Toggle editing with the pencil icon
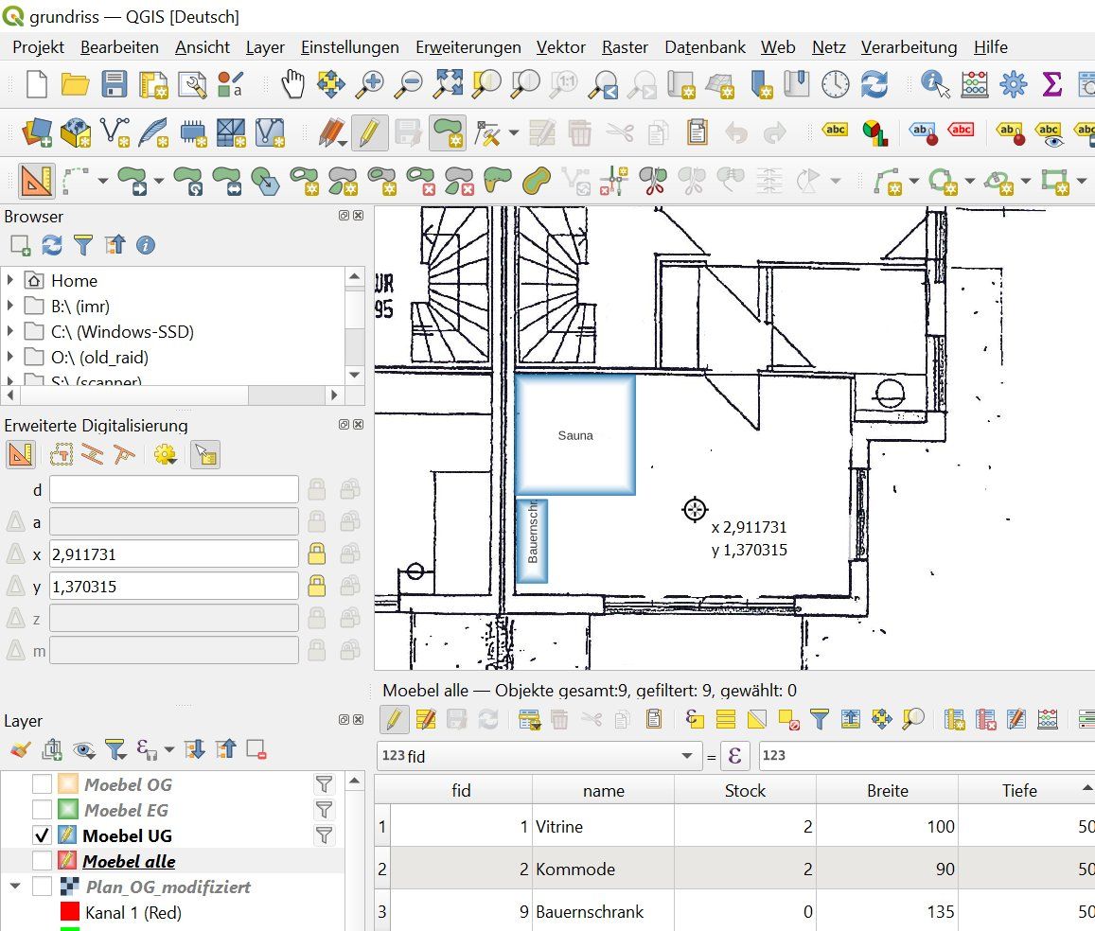The width and height of the screenshot is (1095, 931). [x=369, y=133]
